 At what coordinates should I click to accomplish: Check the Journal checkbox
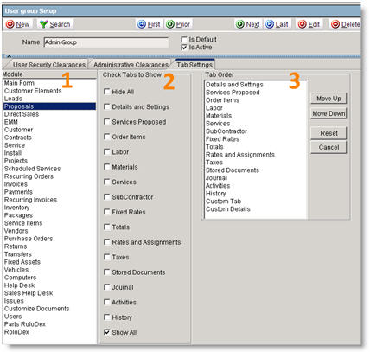pos(107,287)
